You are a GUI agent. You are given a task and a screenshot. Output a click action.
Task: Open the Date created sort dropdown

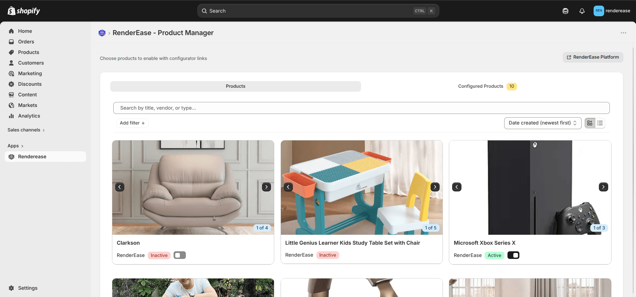click(543, 123)
